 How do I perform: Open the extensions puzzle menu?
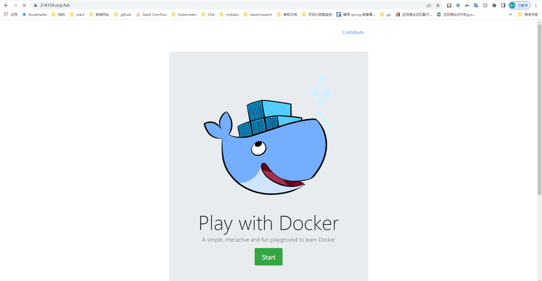494,5
